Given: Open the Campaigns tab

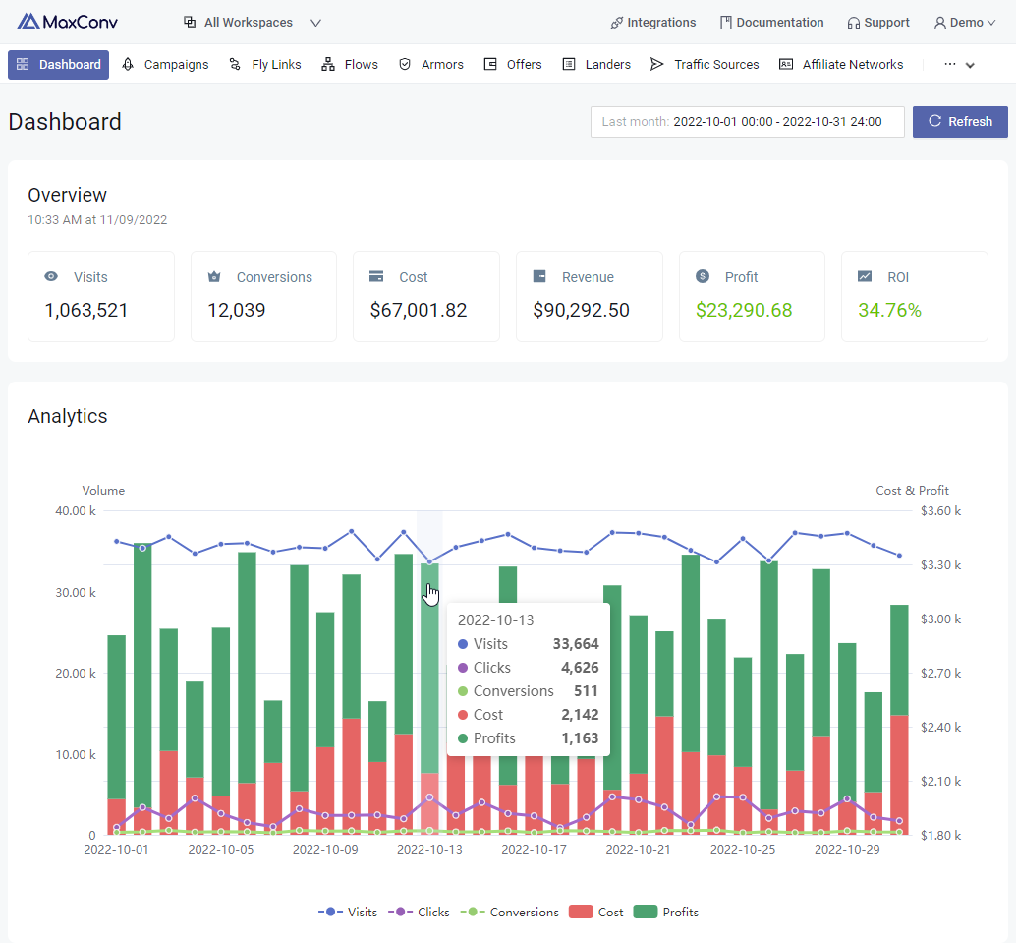Looking at the screenshot, I should coord(165,65).
